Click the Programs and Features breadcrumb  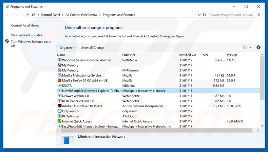(x=119, y=15)
